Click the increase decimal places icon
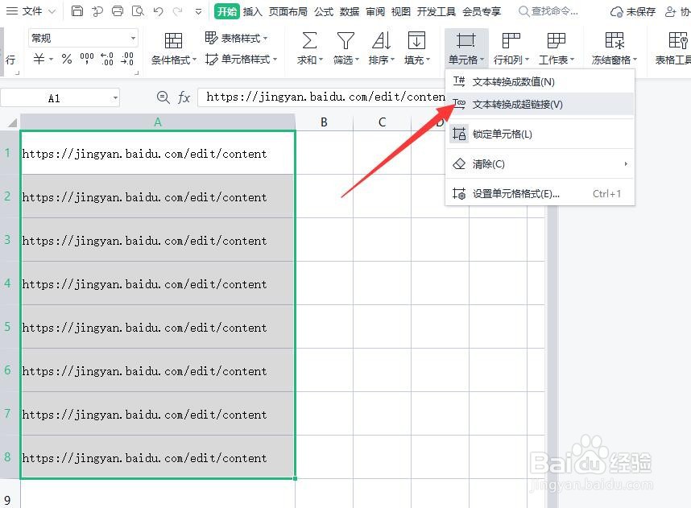 click(x=107, y=58)
